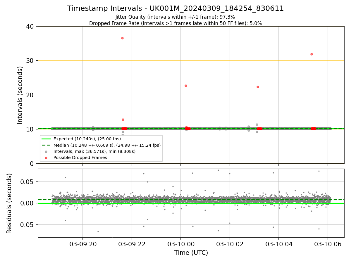Click the '03-09 22' time tick label
This screenshot has height=263, width=351.
point(132,245)
